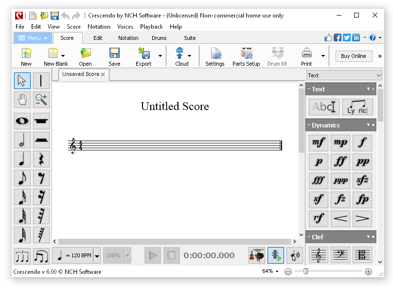Screen dimensions: 393x286
Task: Switch to the Edit ribbon tab
Action: pos(98,38)
